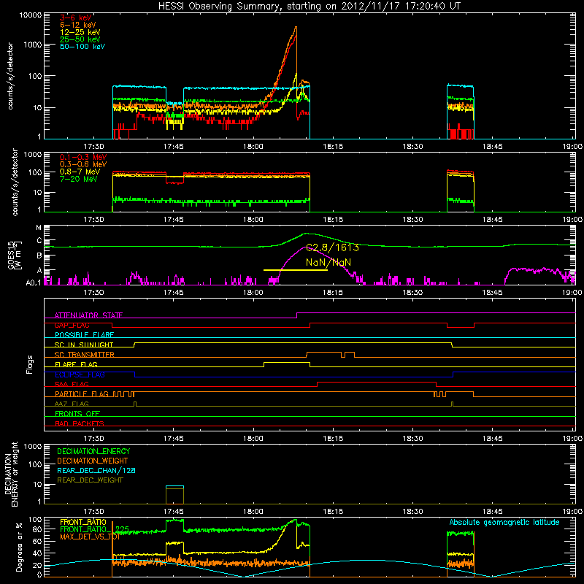The height and width of the screenshot is (584, 584).
Task: Click the SC_IN_SUNLIGHT flag label
Action: click(x=84, y=345)
